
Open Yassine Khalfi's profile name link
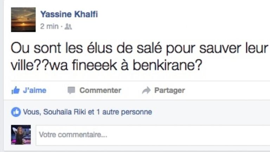tap(69, 14)
